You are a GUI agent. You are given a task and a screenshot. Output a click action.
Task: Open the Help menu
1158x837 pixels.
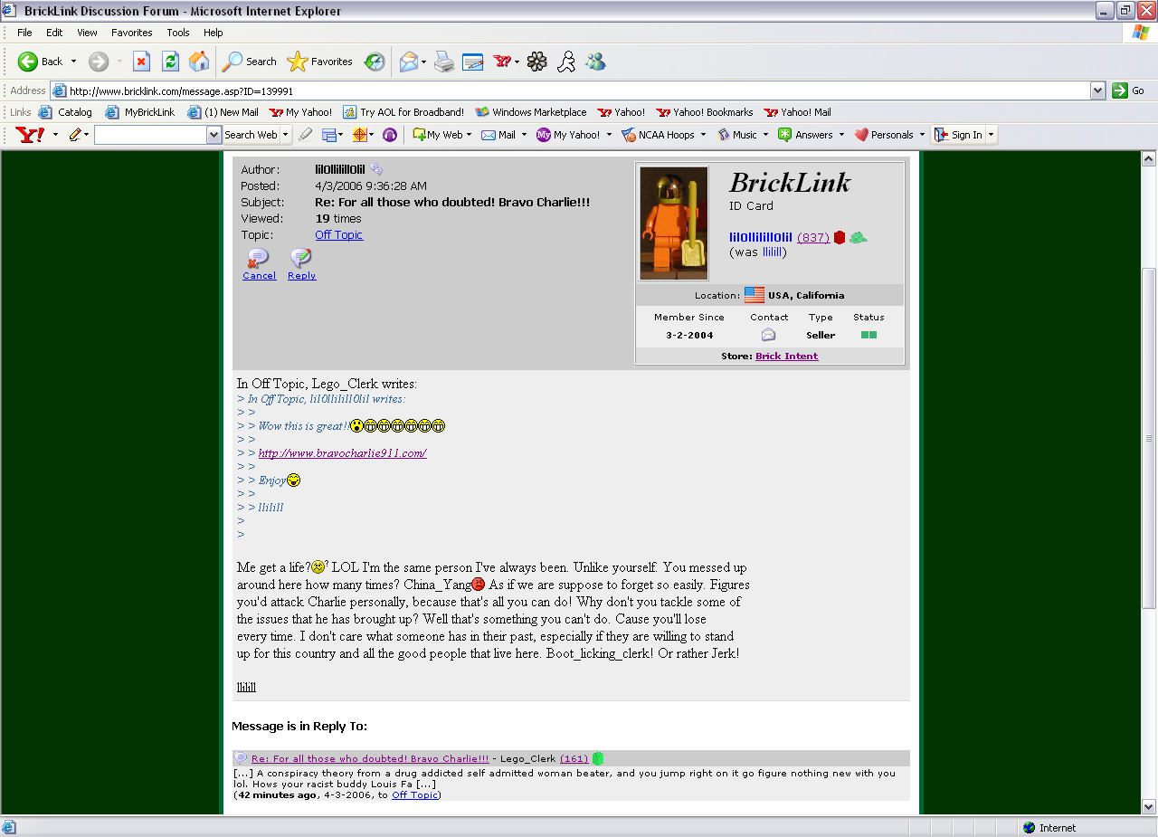(213, 33)
